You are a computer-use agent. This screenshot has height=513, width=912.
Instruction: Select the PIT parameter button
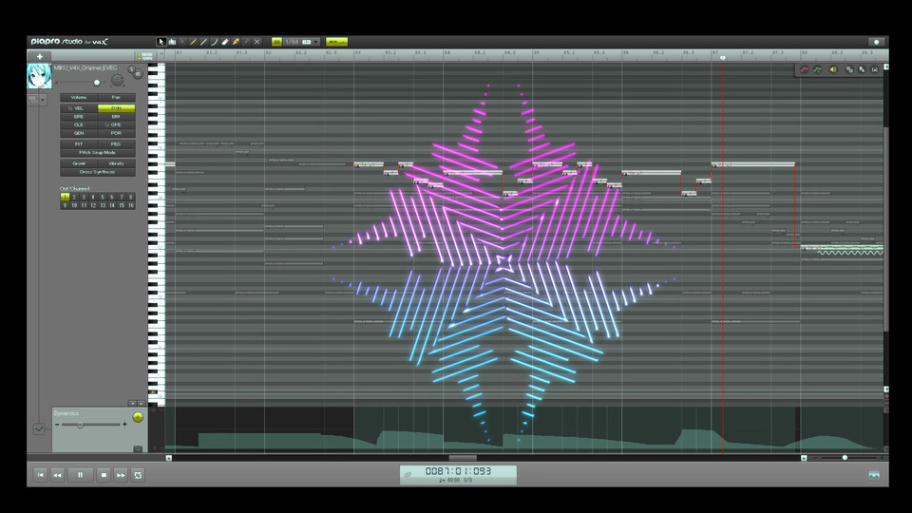click(x=79, y=144)
